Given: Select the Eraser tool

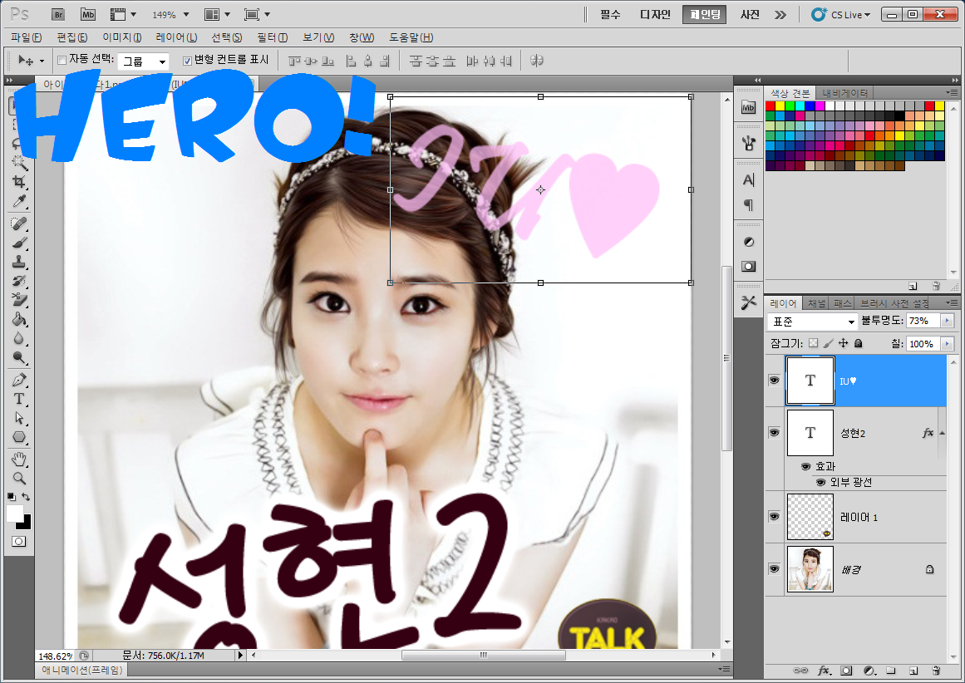Looking at the screenshot, I should [x=19, y=300].
